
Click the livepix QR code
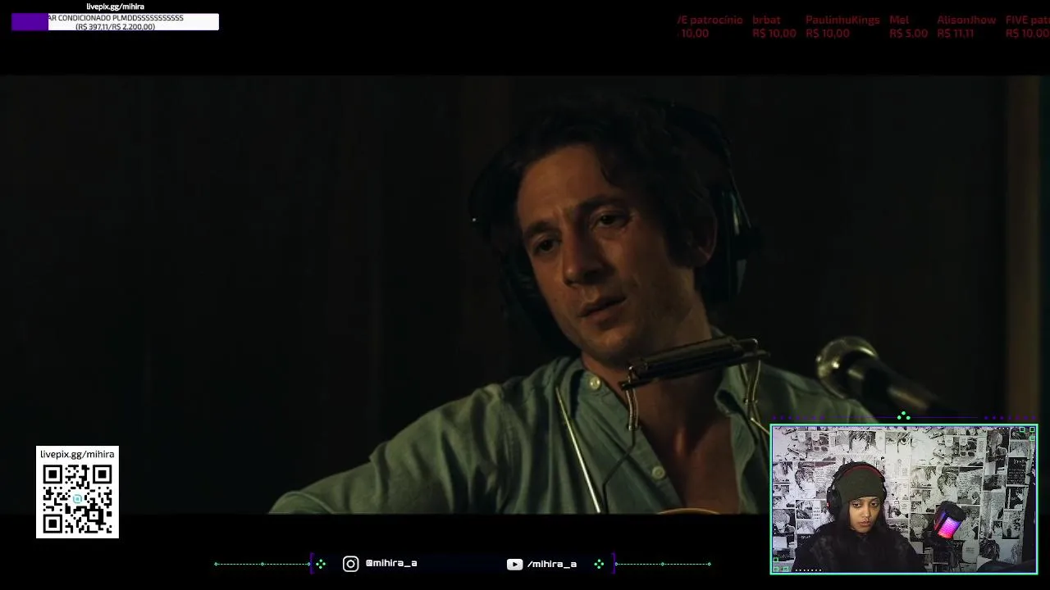pos(78,499)
